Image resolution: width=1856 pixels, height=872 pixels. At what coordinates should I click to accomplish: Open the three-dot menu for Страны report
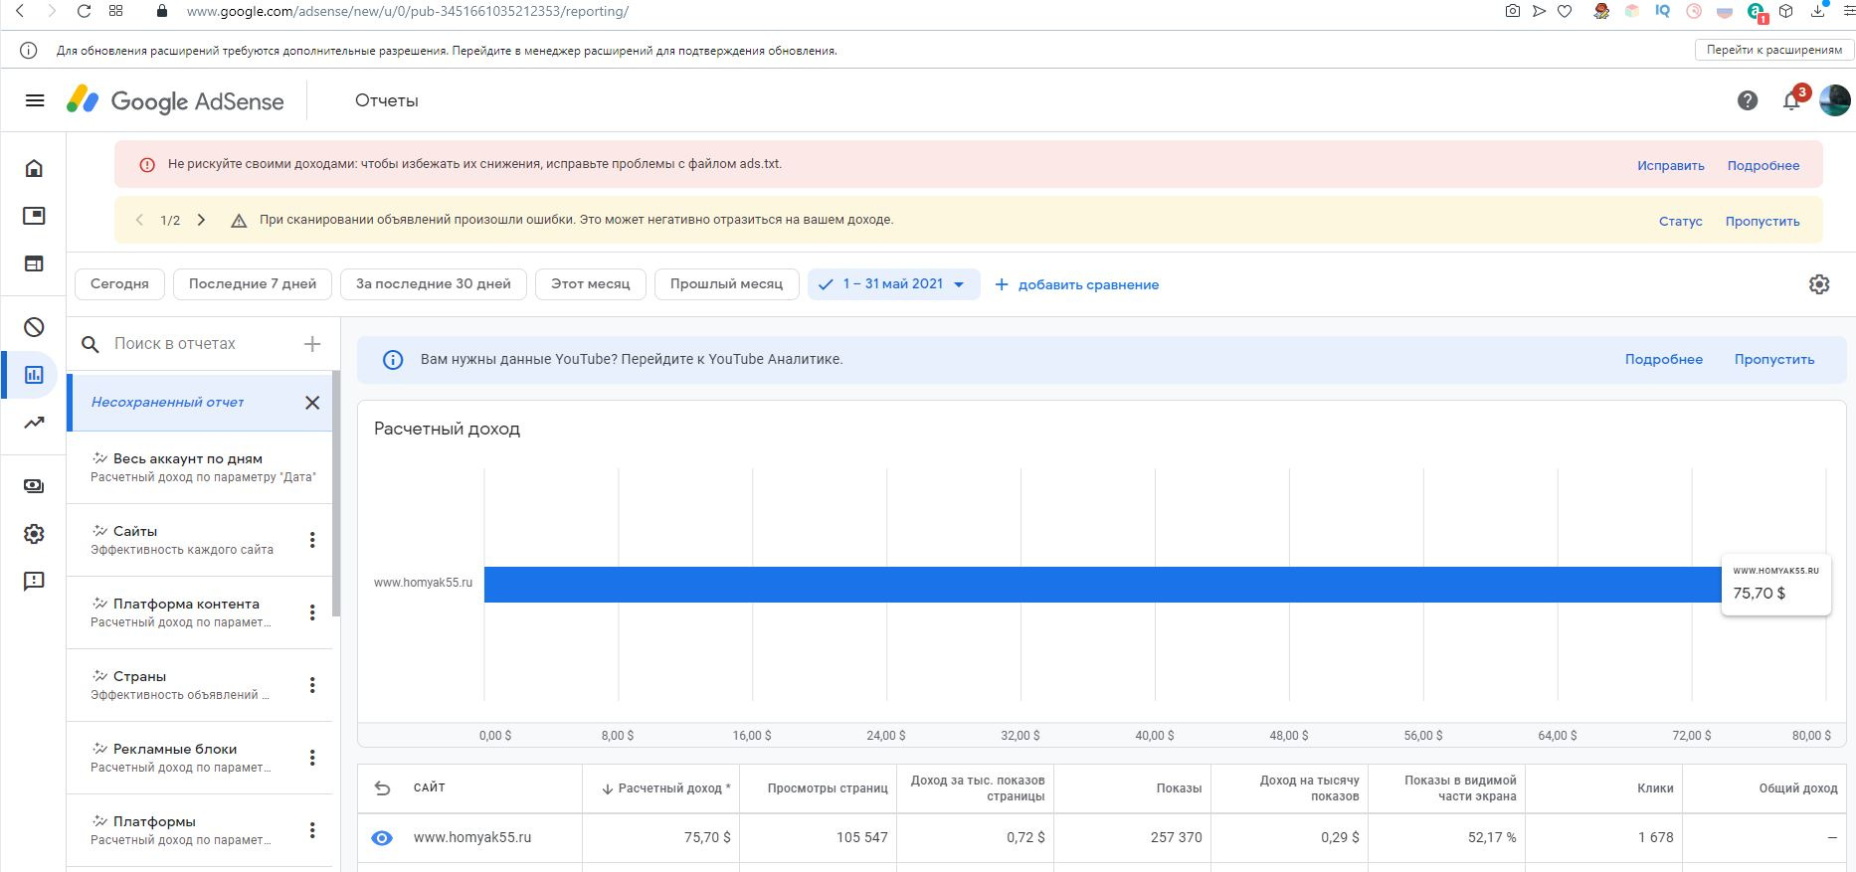click(312, 685)
